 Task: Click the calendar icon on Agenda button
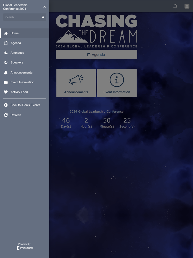[89, 55]
